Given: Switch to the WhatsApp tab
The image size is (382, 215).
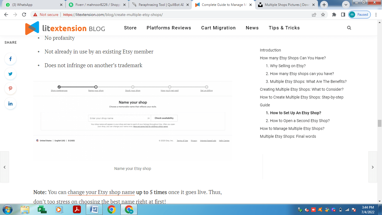Looking at the screenshot, I should pos(34,5).
